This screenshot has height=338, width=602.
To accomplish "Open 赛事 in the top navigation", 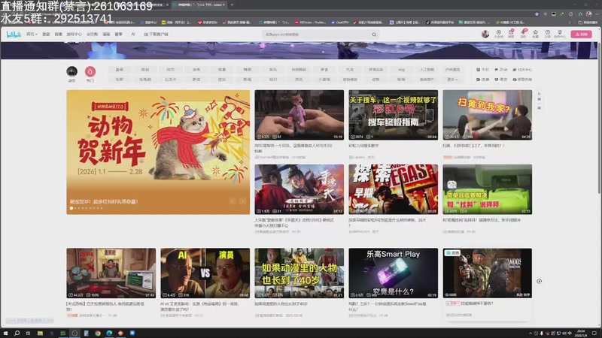I will [119, 35].
